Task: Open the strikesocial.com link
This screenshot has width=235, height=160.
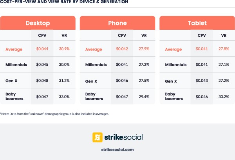Action: tap(117, 149)
